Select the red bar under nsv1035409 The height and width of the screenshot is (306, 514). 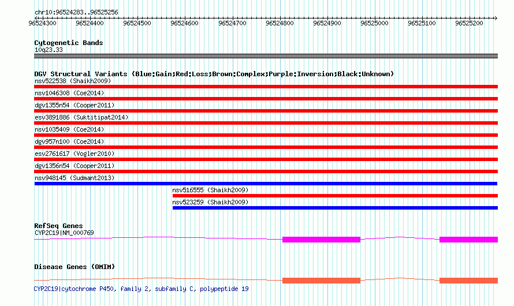(266, 135)
